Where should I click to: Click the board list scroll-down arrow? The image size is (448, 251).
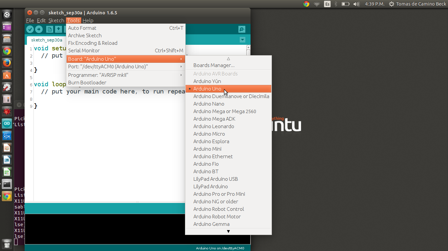(228, 231)
